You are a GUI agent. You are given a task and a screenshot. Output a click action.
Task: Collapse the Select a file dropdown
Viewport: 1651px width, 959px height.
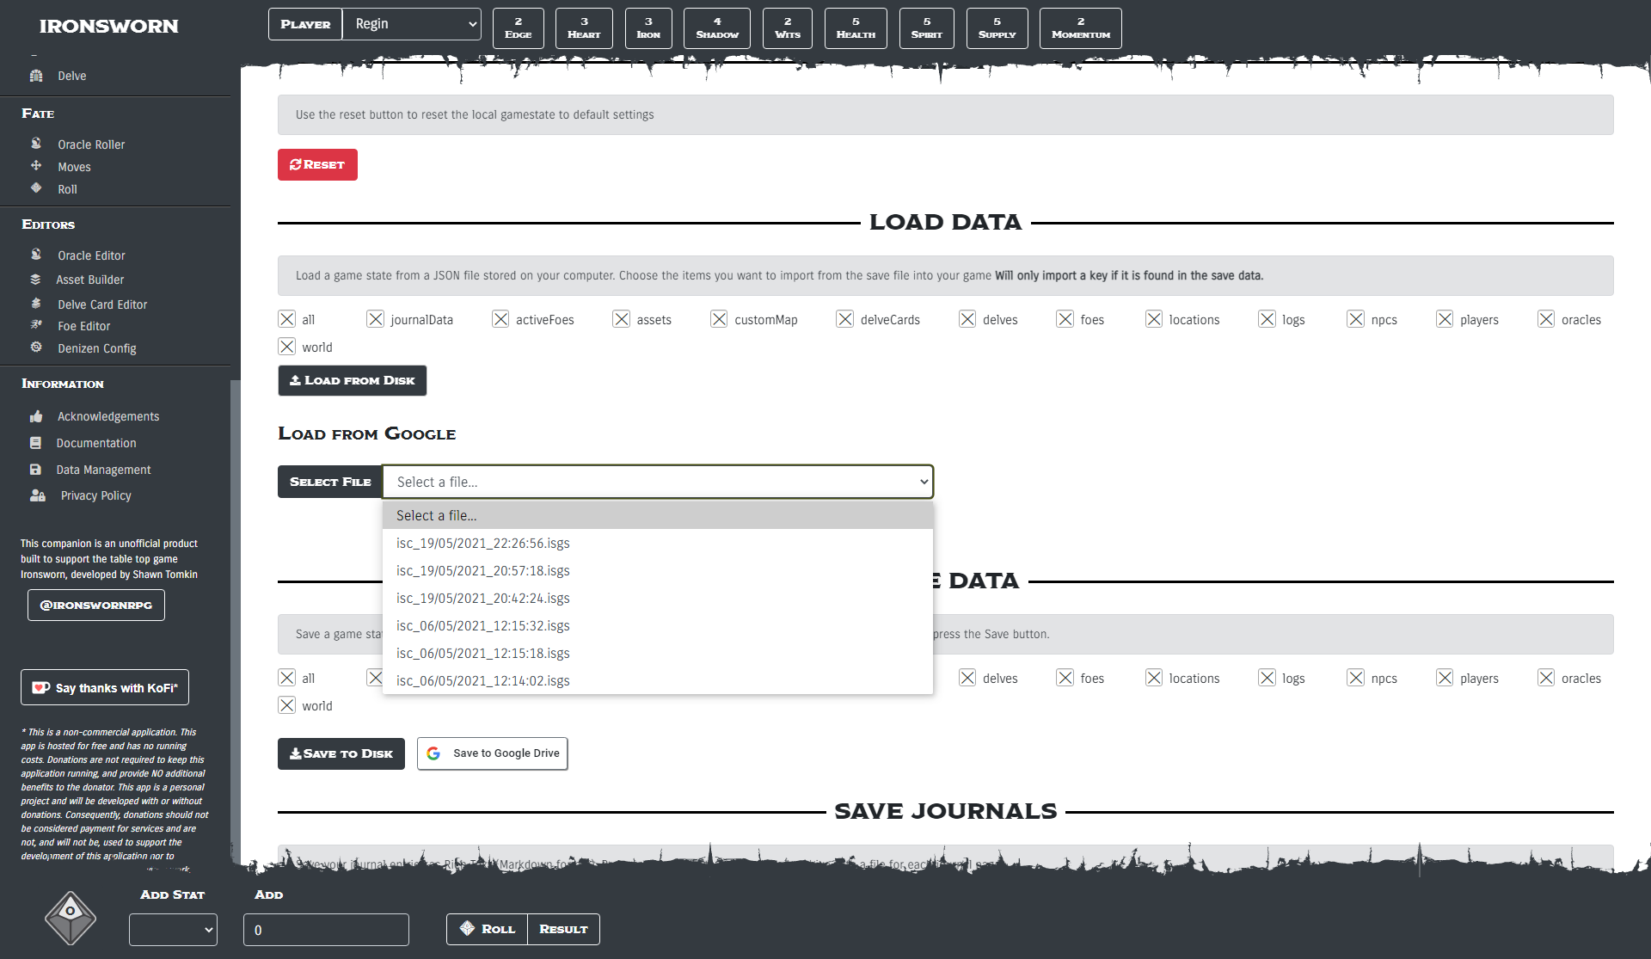point(658,482)
